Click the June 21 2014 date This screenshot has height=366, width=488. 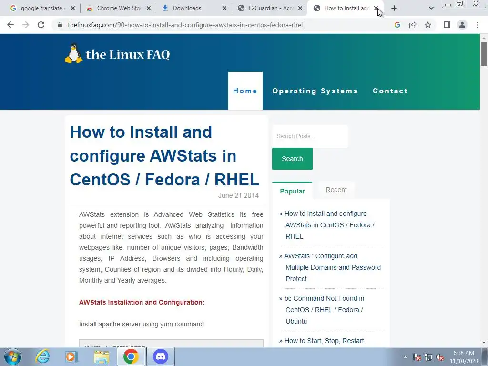pyautogui.click(x=238, y=195)
